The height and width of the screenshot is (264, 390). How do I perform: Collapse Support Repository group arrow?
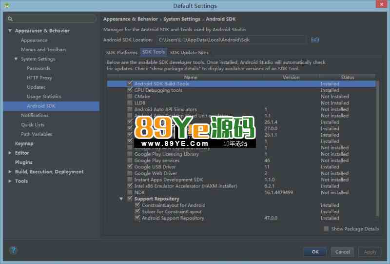click(121, 199)
